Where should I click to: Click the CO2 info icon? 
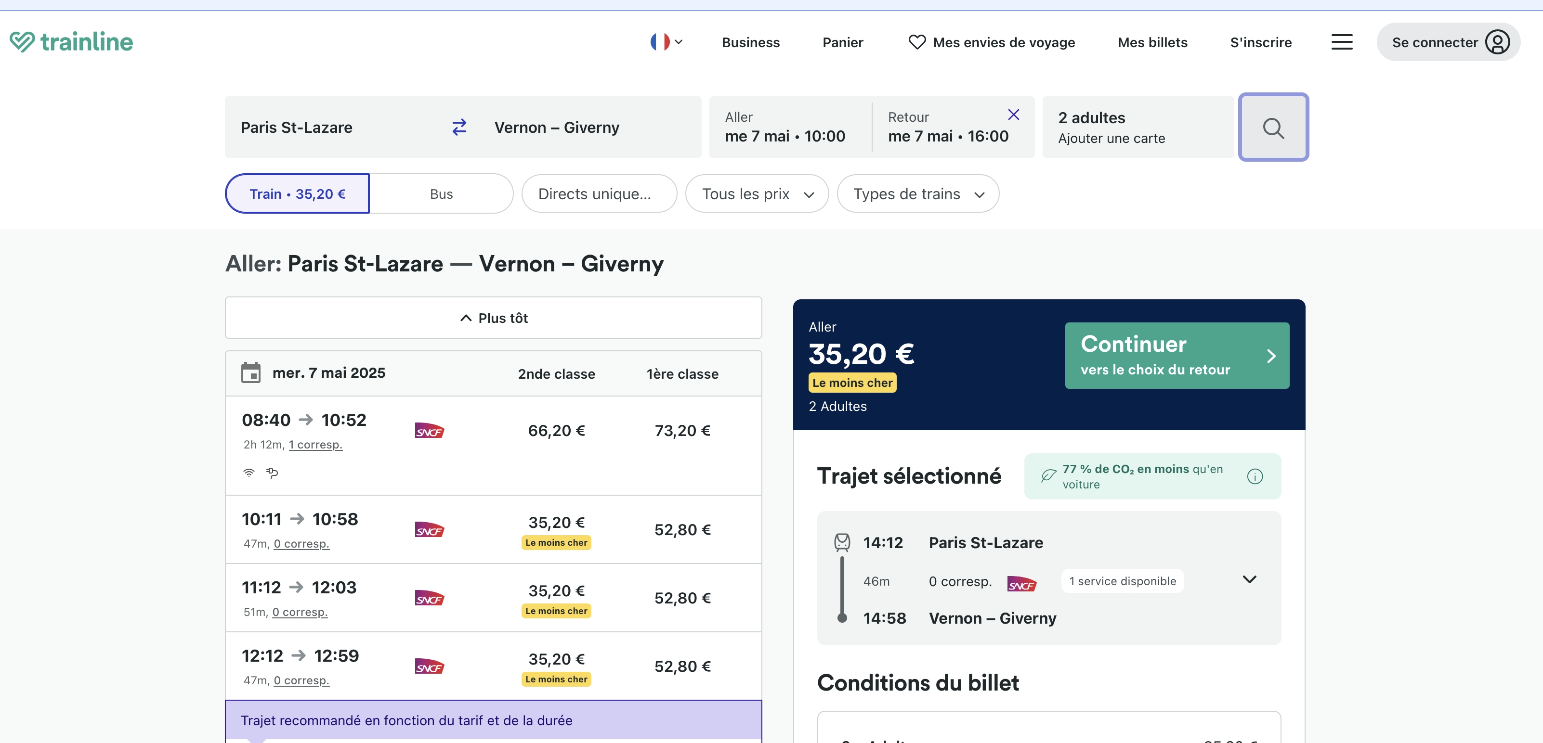(x=1255, y=476)
